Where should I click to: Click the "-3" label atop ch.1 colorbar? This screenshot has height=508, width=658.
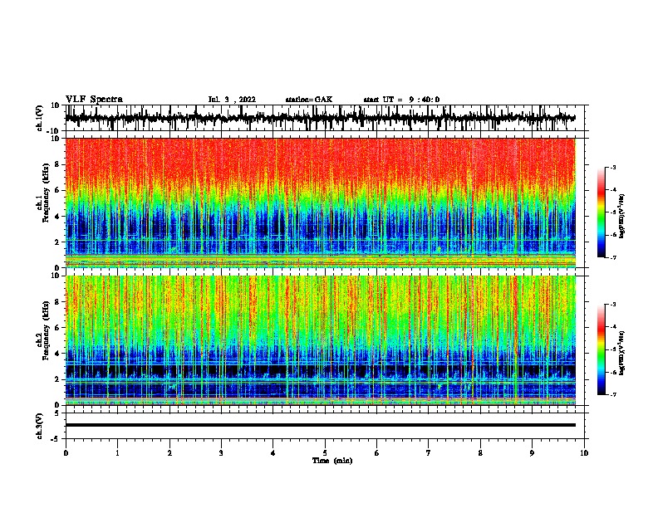613,167
